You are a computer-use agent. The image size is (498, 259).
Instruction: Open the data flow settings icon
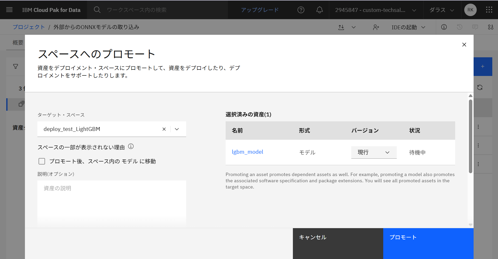tap(491, 27)
